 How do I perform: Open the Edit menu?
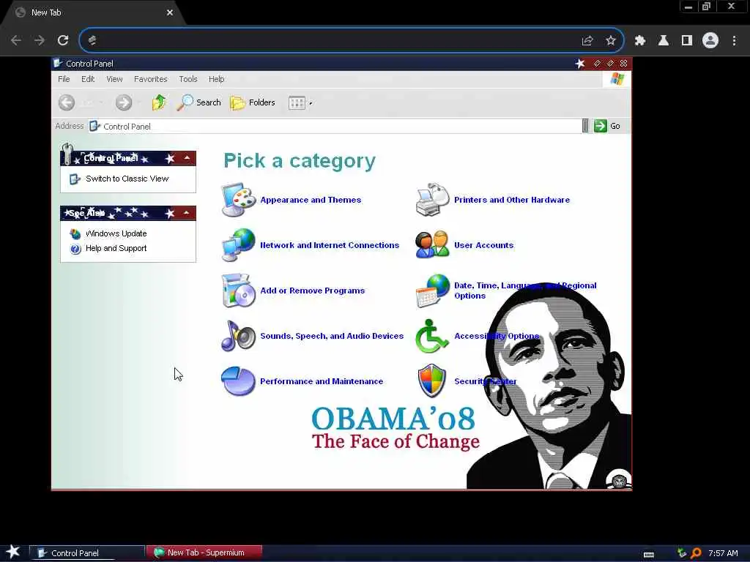(x=88, y=79)
